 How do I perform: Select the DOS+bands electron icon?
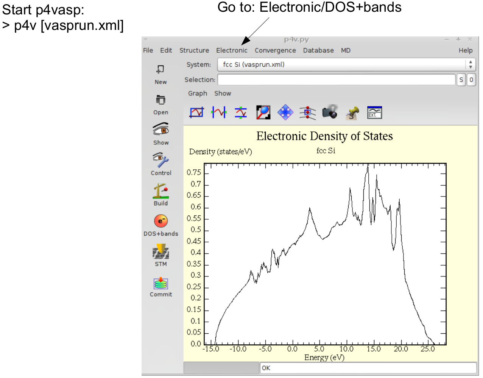tap(160, 221)
